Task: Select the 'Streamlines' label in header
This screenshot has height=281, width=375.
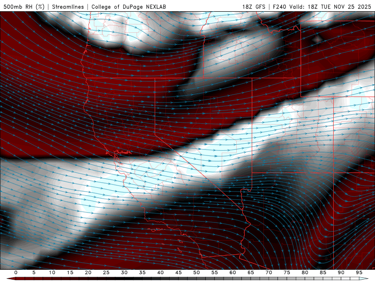Action: (x=68, y=7)
